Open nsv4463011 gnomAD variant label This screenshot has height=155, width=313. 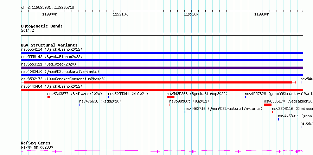point(295,116)
